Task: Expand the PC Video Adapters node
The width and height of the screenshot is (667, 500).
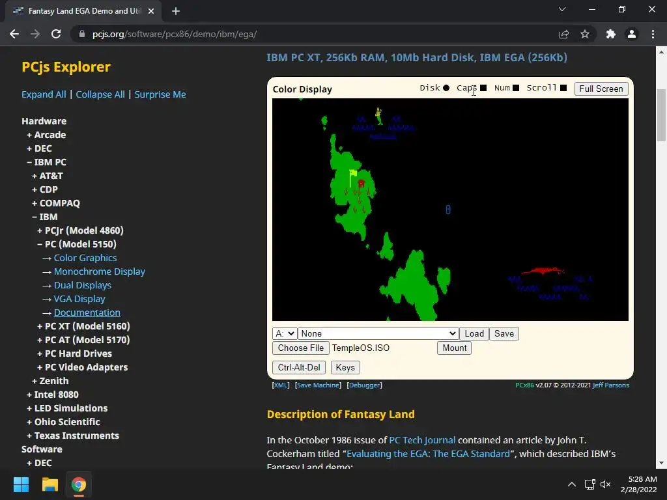Action: [83, 367]
